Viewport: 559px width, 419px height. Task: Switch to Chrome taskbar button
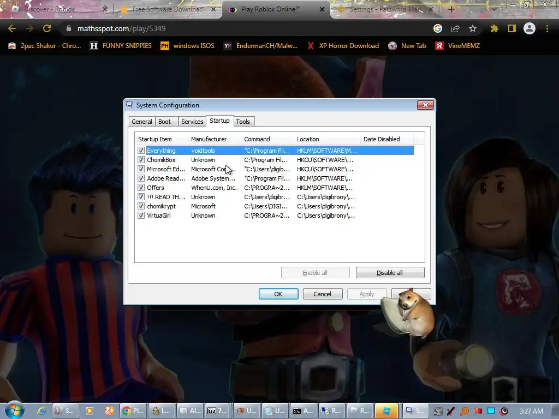click(133, 411)
